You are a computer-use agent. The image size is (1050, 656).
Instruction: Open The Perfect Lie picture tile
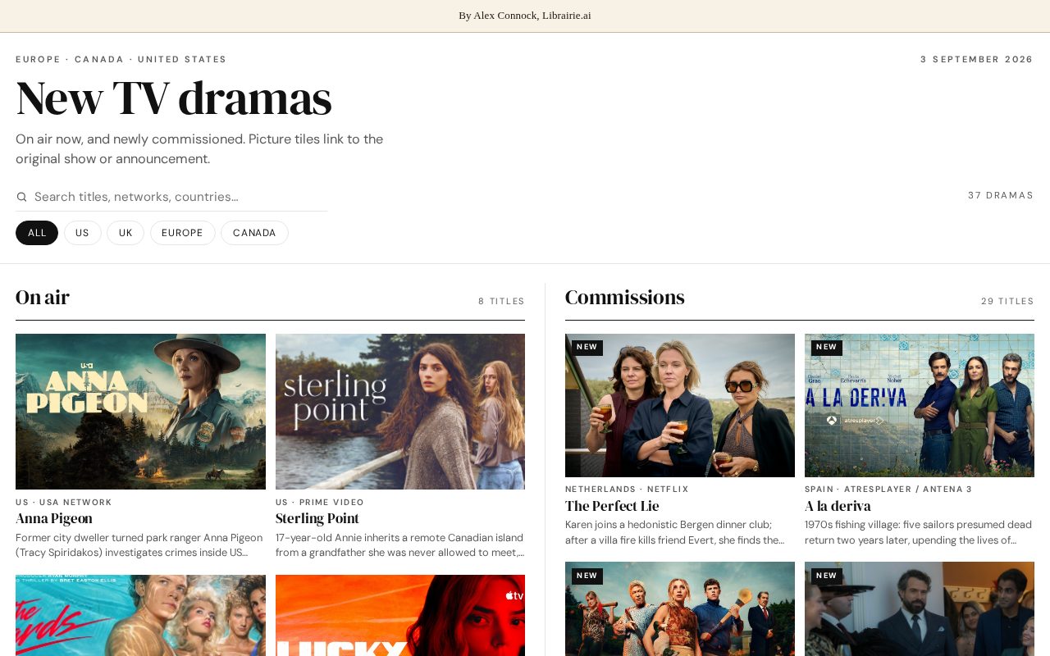coord(680,405)
